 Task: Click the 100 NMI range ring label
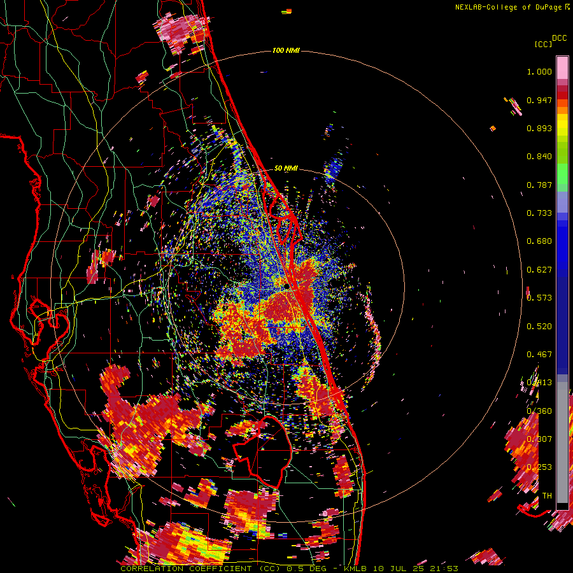pyautogui.click(x=286, y=50)
